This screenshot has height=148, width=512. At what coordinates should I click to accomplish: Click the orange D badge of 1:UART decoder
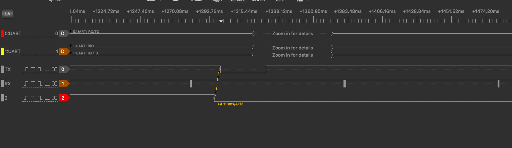[64, 51]
